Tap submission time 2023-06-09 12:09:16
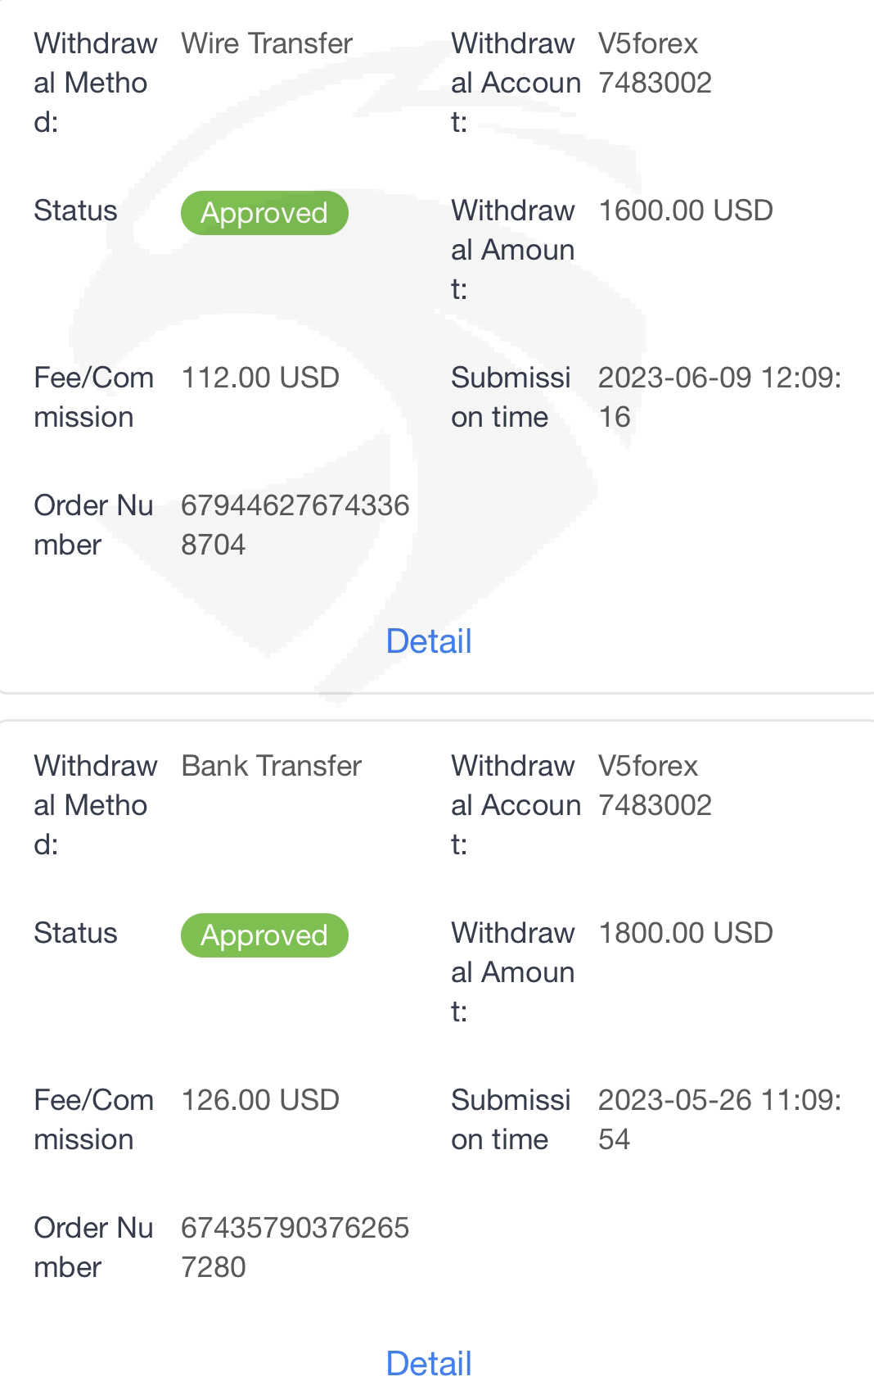The width and height of the screenshot is (874, 1381). (x=719, y=397)
